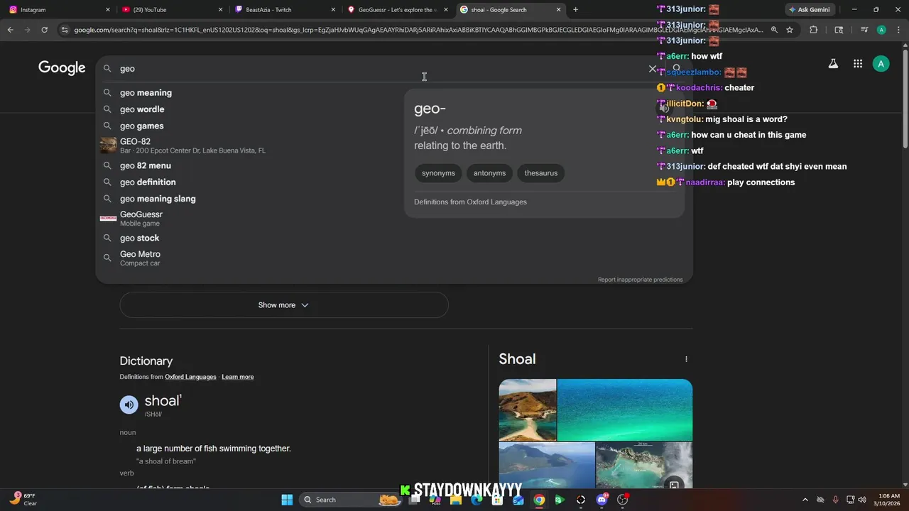Show hidden system tray icons
The height and width of the screenshot is (511, 909).
click(x=805, y=500)
